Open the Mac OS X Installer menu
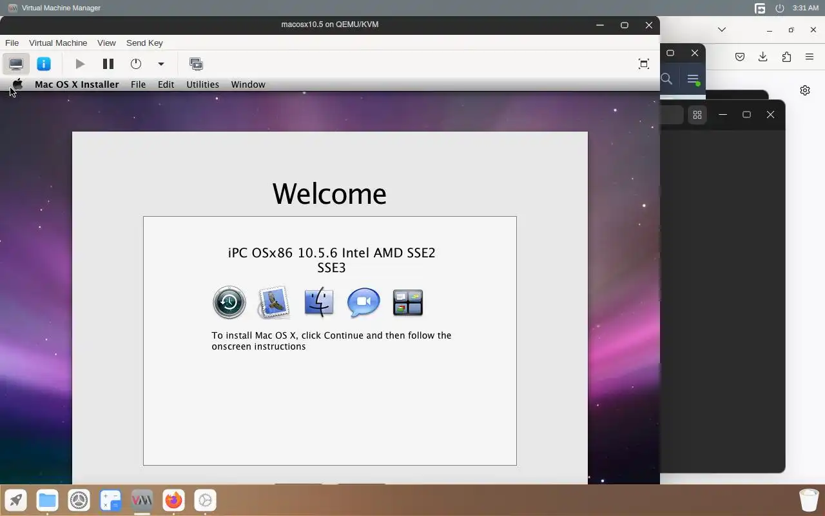The height and width of the screenshot is (516, 825). [x=77, y=84]
